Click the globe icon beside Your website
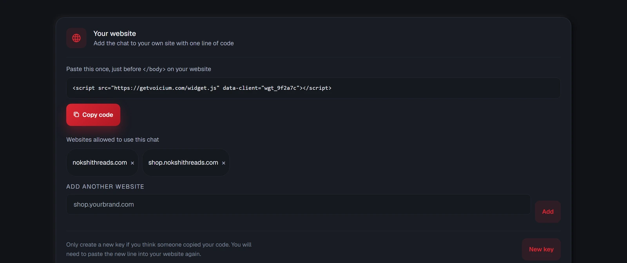The height and width of the screenshot is (263, 627). click(76, 38)
